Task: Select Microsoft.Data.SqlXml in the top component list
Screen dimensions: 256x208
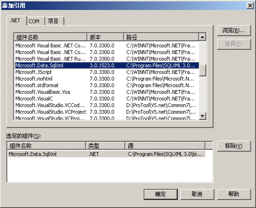Action: click(107, 65)
